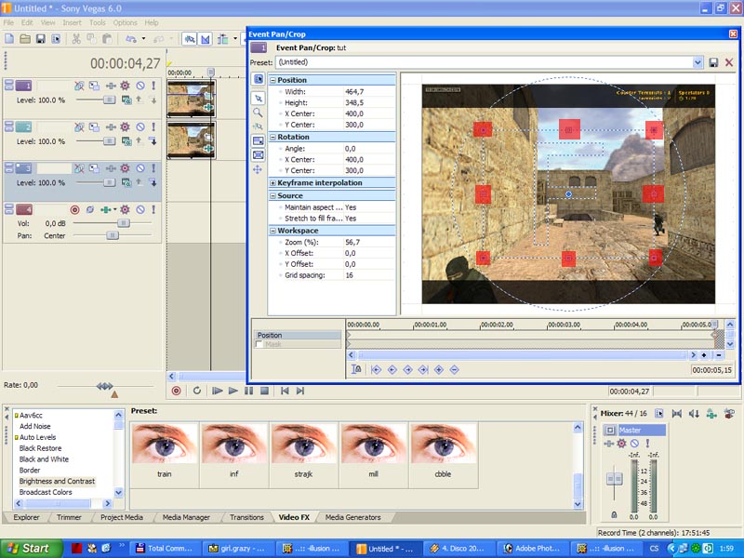
Task: Go to the next keyframe in Pan/Crop
Action: (407, 369)
